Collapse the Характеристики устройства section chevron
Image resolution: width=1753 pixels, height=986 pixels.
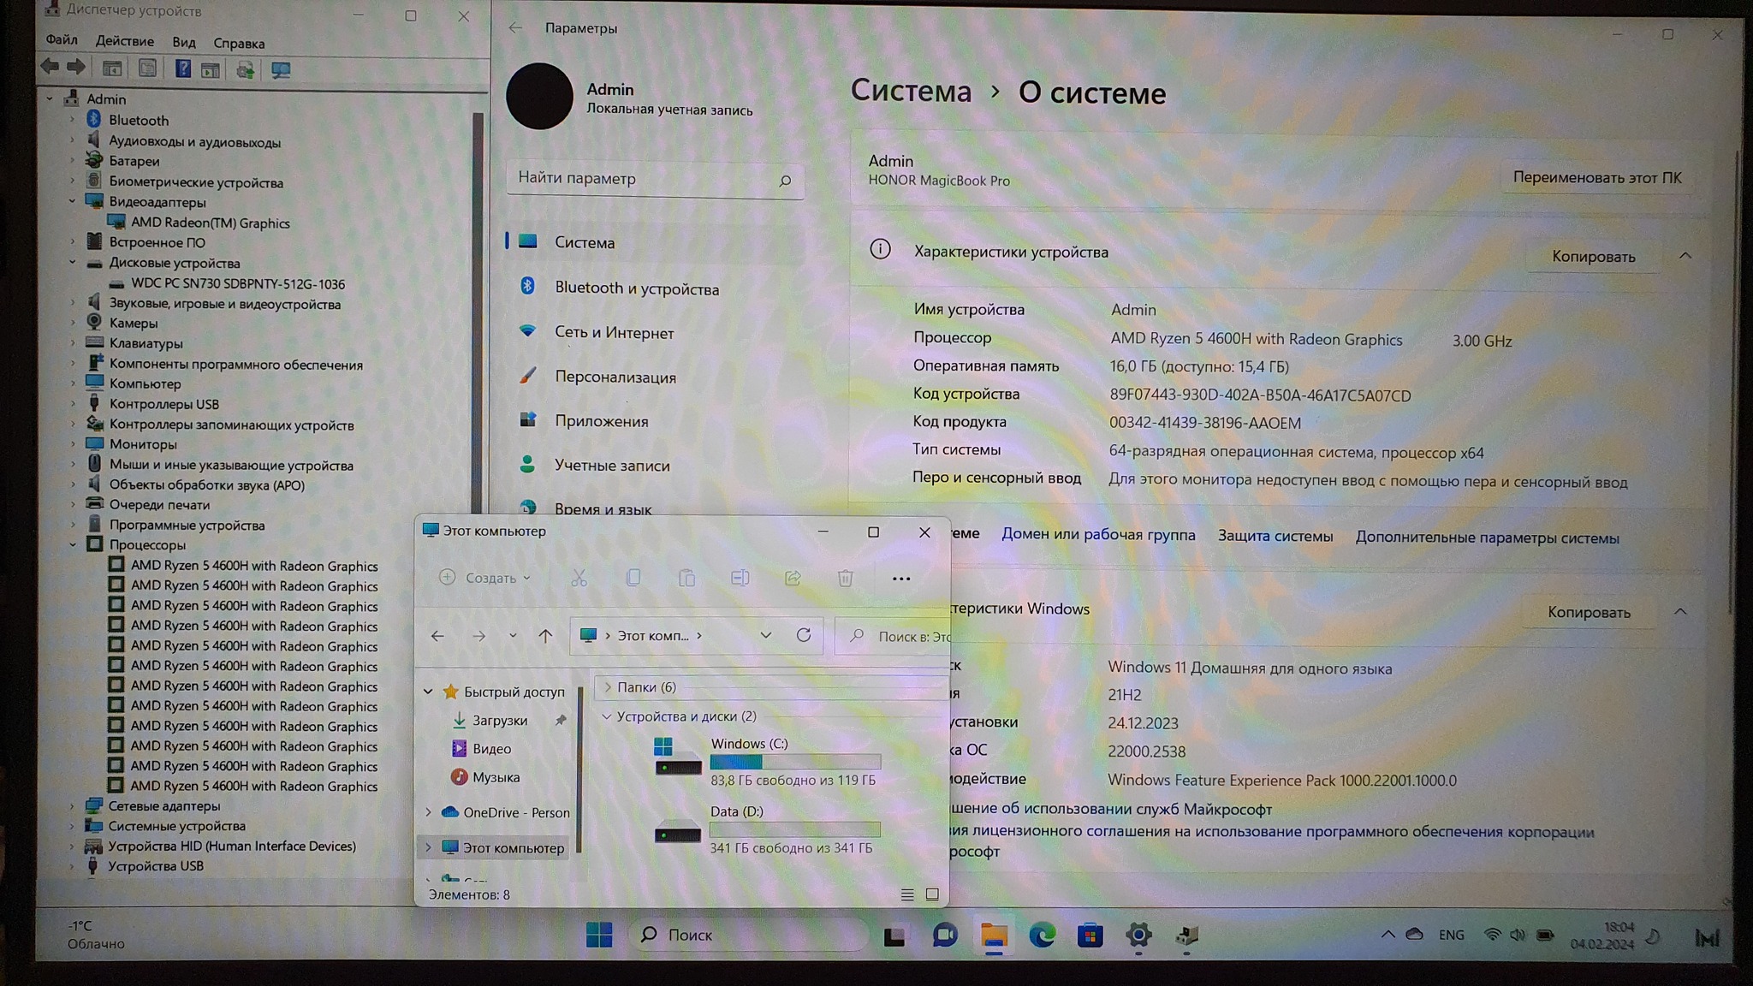[x=1685, y=256]
